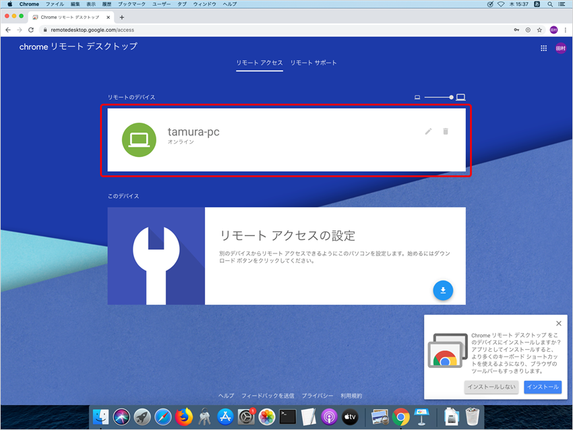573x430 pixels.
Task: Delete tamura-pc using the trash icon
Action: pos(446,131)
